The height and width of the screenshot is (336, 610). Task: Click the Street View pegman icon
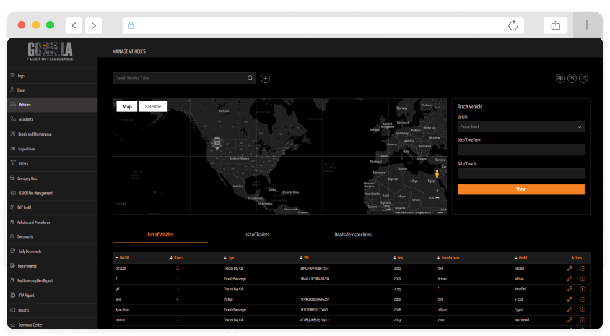click(437, 174)
